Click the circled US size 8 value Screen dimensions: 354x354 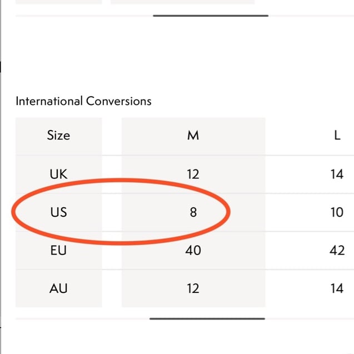click(x=193, y=212)
